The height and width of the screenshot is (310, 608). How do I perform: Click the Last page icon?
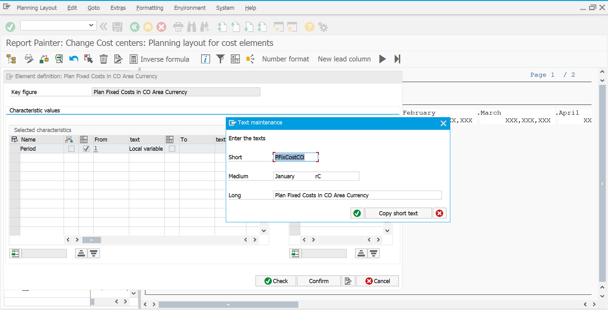coord(262,27)
